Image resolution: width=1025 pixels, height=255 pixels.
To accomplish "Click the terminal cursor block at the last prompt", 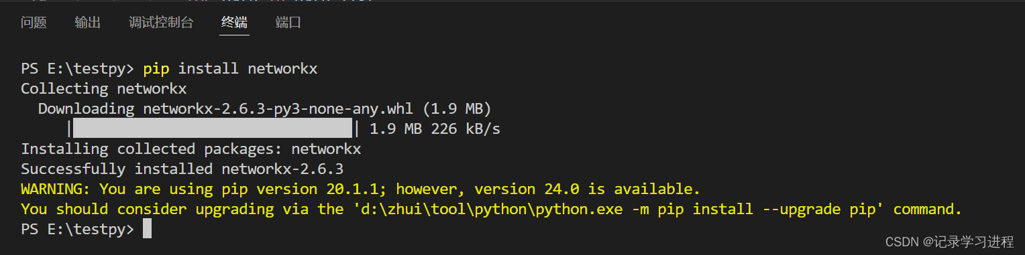I will click(148, 230).
